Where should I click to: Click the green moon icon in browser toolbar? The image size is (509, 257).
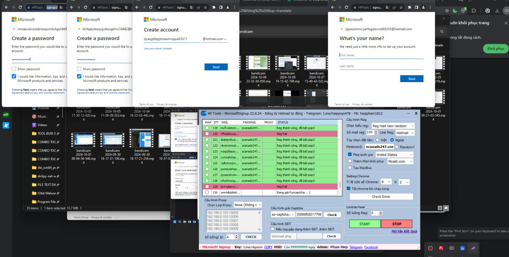point(455,11)
